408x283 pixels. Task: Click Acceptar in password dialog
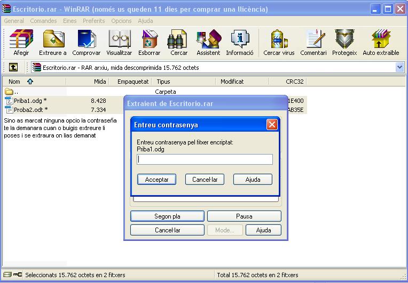coord(156,180)
